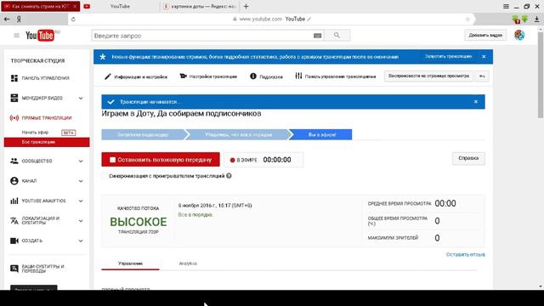
Task: Expand the Сообщество section
Action: [81, 161]
